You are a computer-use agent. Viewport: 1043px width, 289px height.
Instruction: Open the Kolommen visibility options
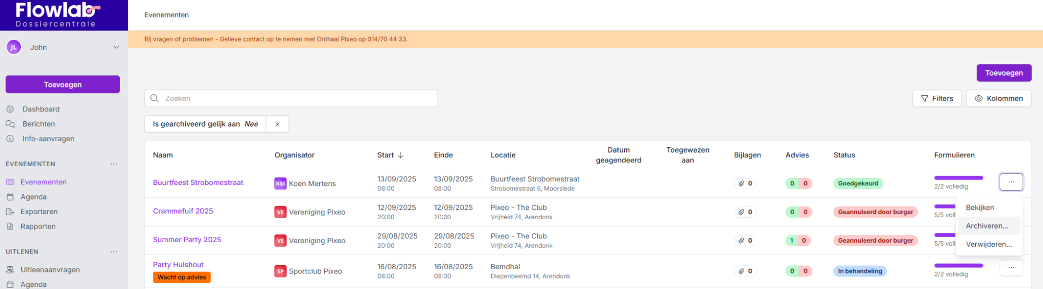998,98
